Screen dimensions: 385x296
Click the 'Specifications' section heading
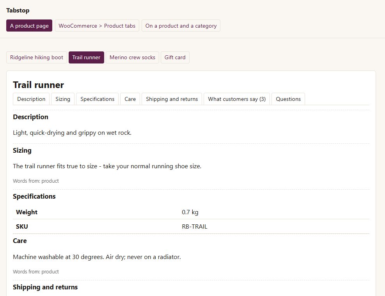pos(34,196)
